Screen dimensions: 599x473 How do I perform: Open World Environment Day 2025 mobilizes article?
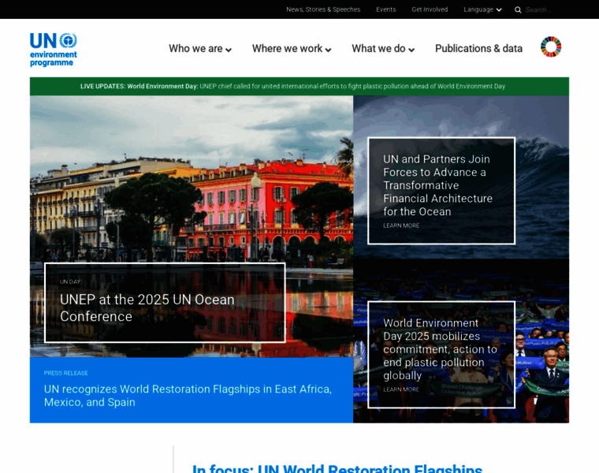(440, 349)
